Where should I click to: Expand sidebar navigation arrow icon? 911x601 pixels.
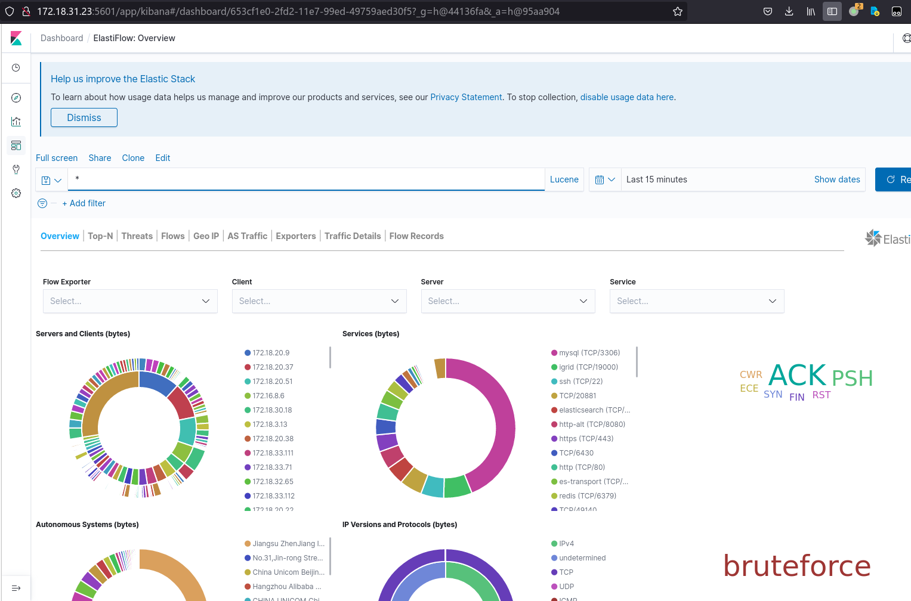[16, 588]
